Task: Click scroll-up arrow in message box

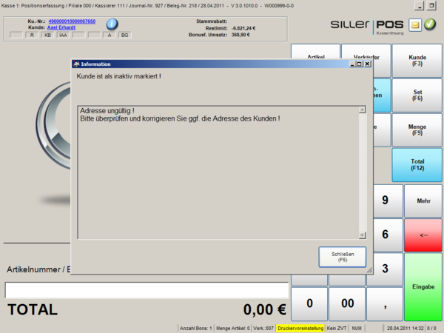Action: pyautogui.click(x=363, y=110)
